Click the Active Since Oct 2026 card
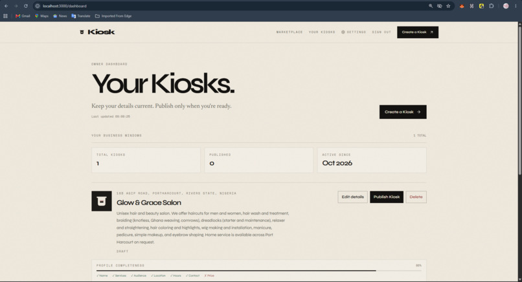This screenshot has width=522, height=282. tap(372, 160)
